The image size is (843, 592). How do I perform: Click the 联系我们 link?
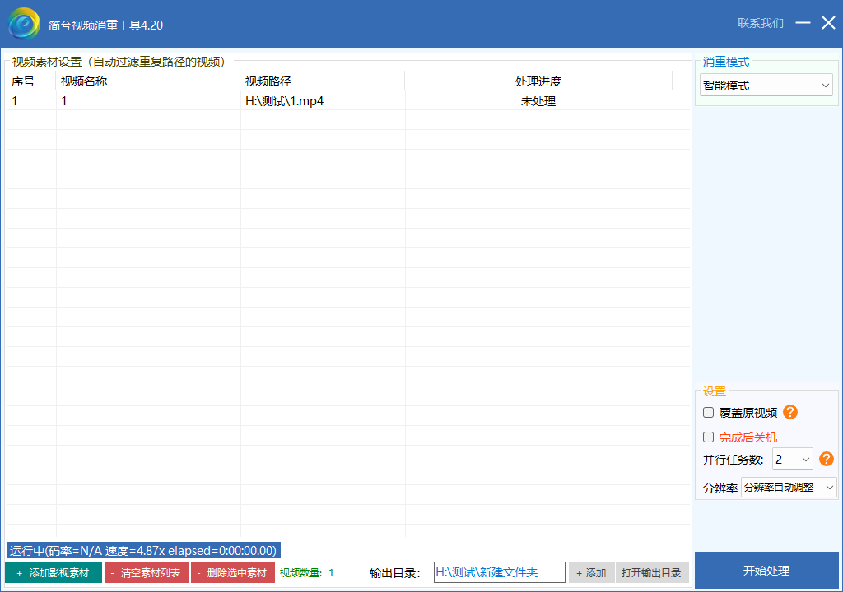760,23
